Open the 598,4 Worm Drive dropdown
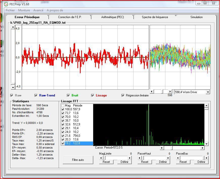Screen dimensions: 220x179 208,92
